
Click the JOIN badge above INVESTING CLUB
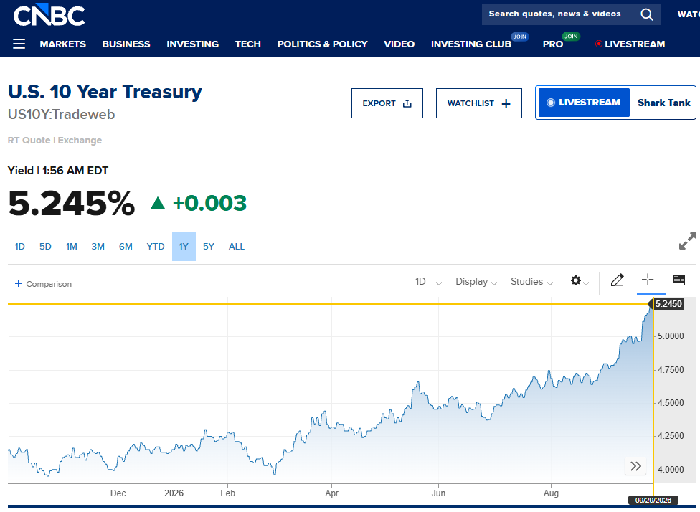519,37
